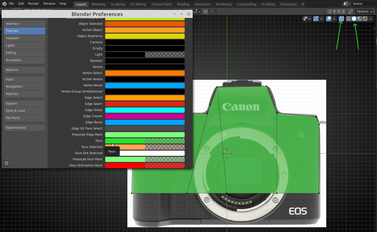Image resolution: width=377 pixels, height=232 pixels.
Task: Open the Save & Load preferences section
Action: (24, 111)
